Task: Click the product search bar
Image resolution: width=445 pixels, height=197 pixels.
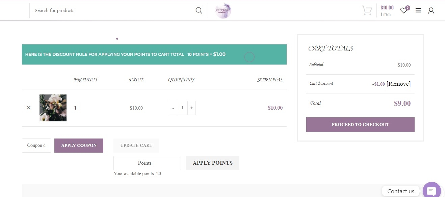Action: (111, 10)
